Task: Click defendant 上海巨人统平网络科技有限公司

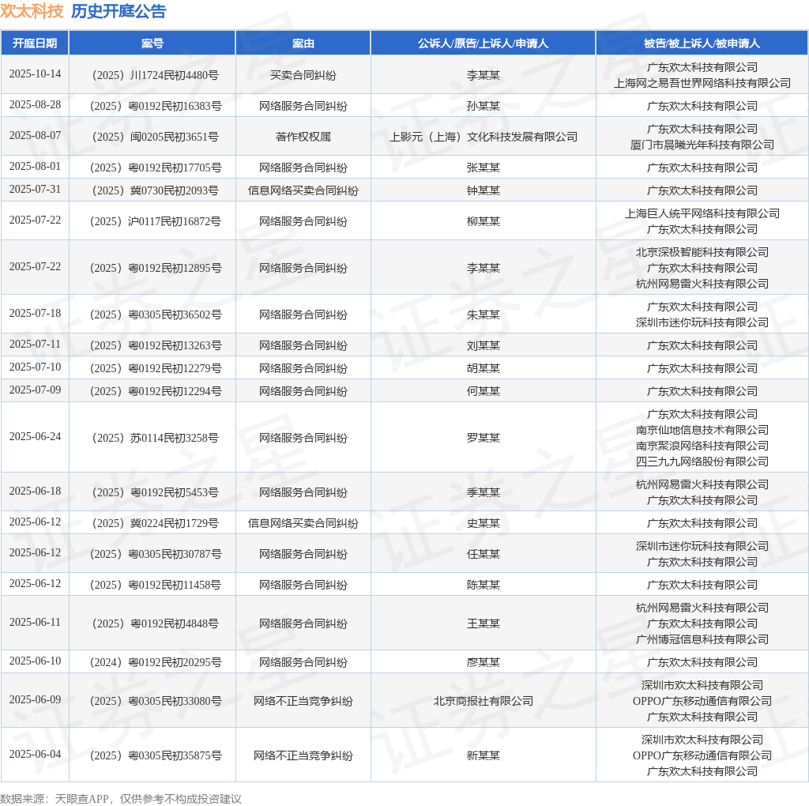Action: (x=702, y=213)
